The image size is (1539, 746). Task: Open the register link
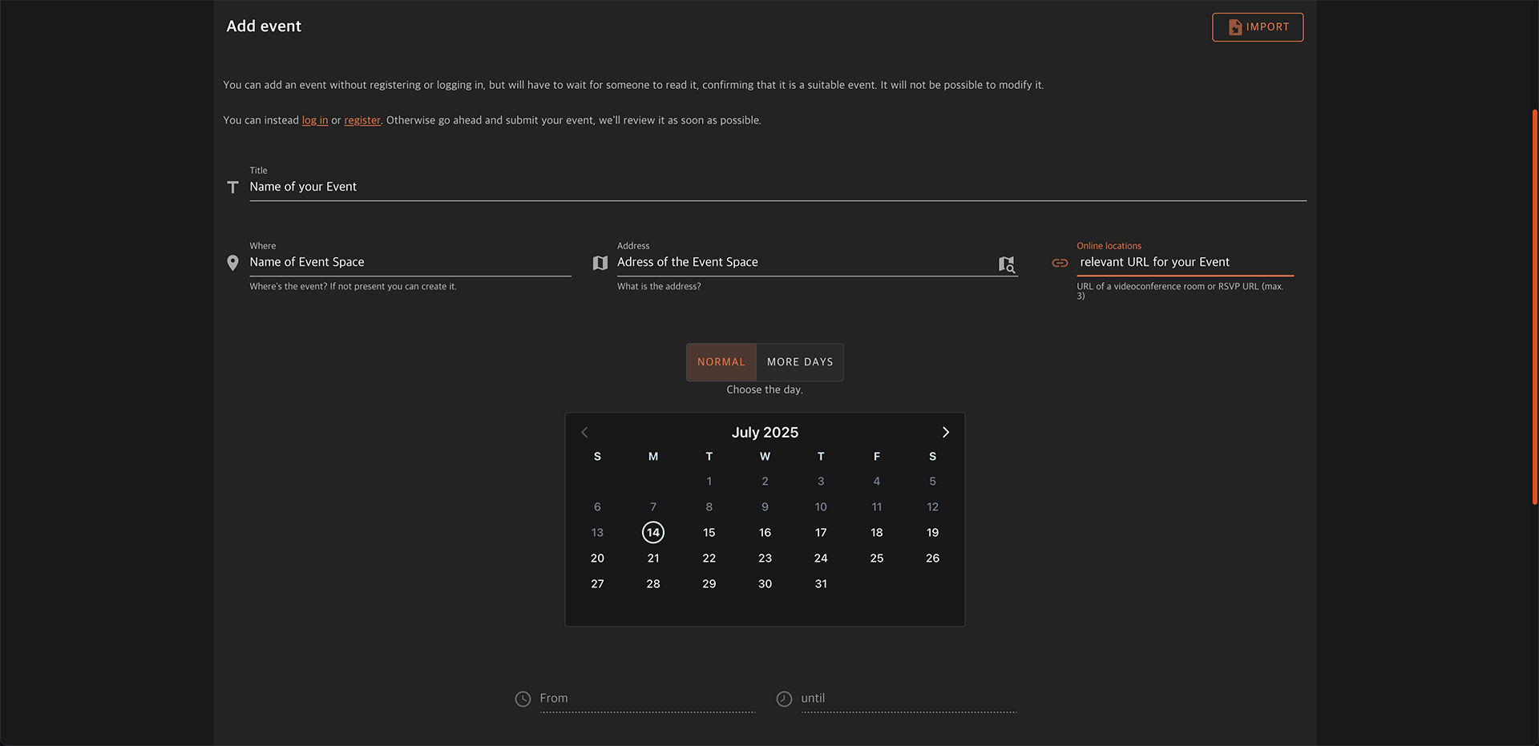[362, 120]
